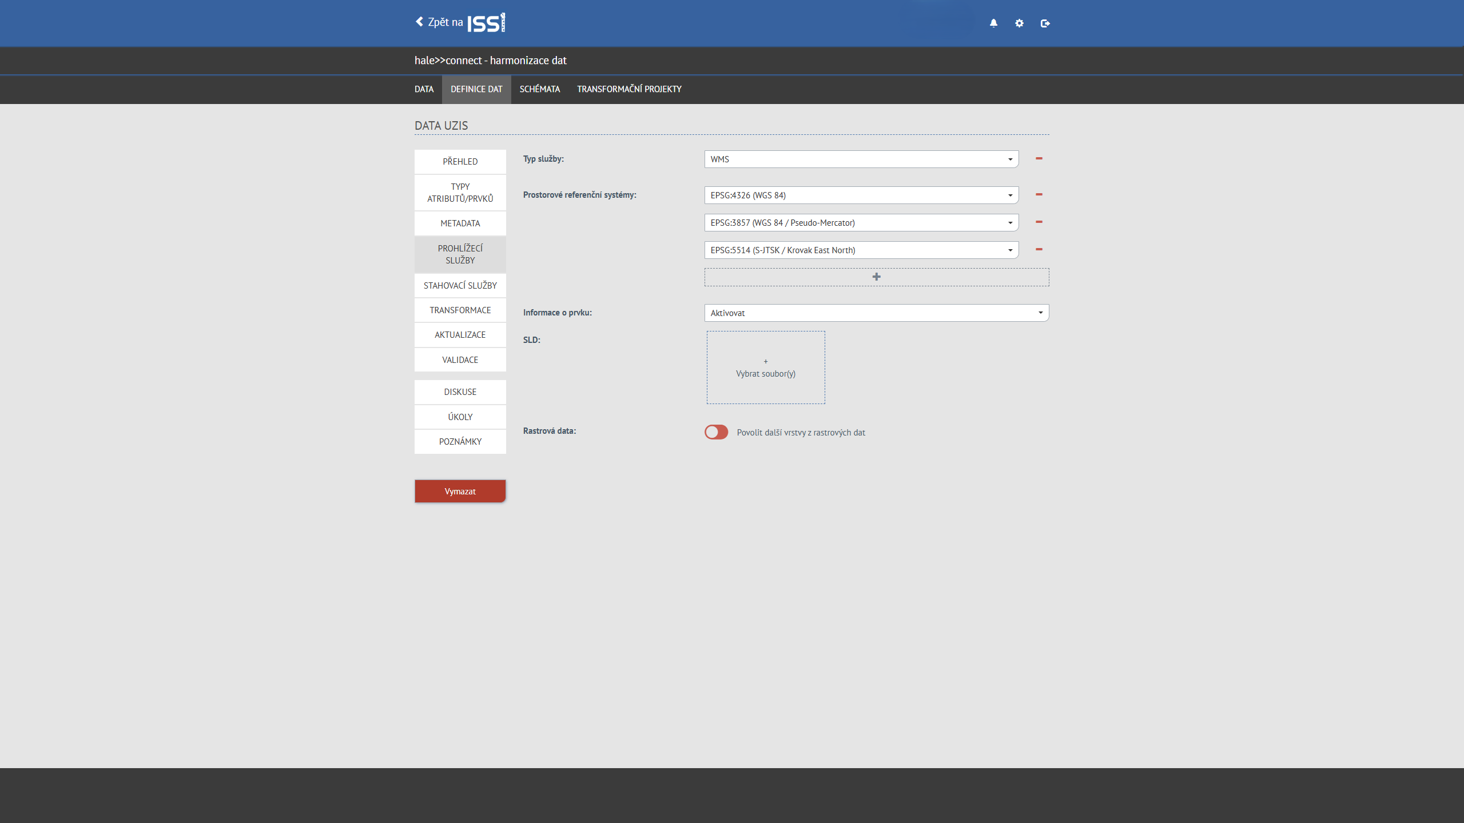Remove the EPSG:5514 S-JTSK entry
The width and height of the screenshot is (1464, 823).
1039,249
